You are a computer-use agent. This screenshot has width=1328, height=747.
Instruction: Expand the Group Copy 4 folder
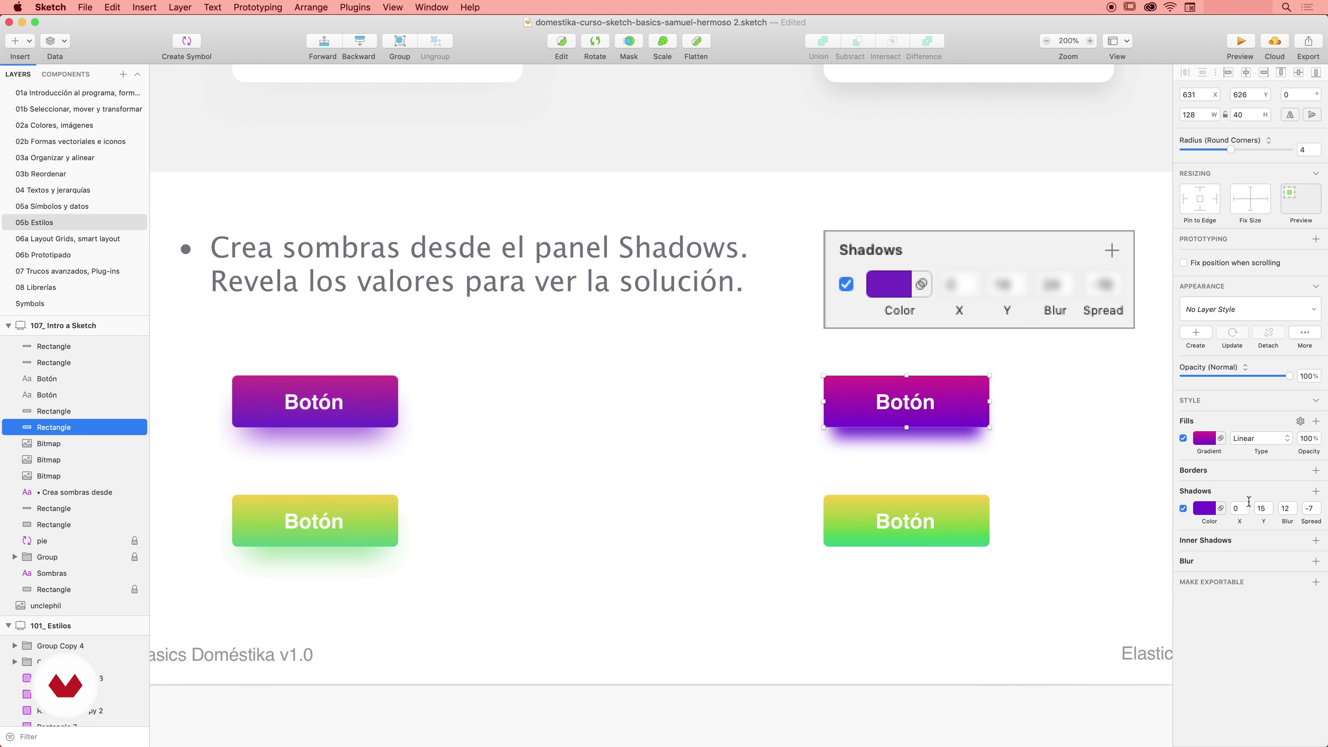15,645
